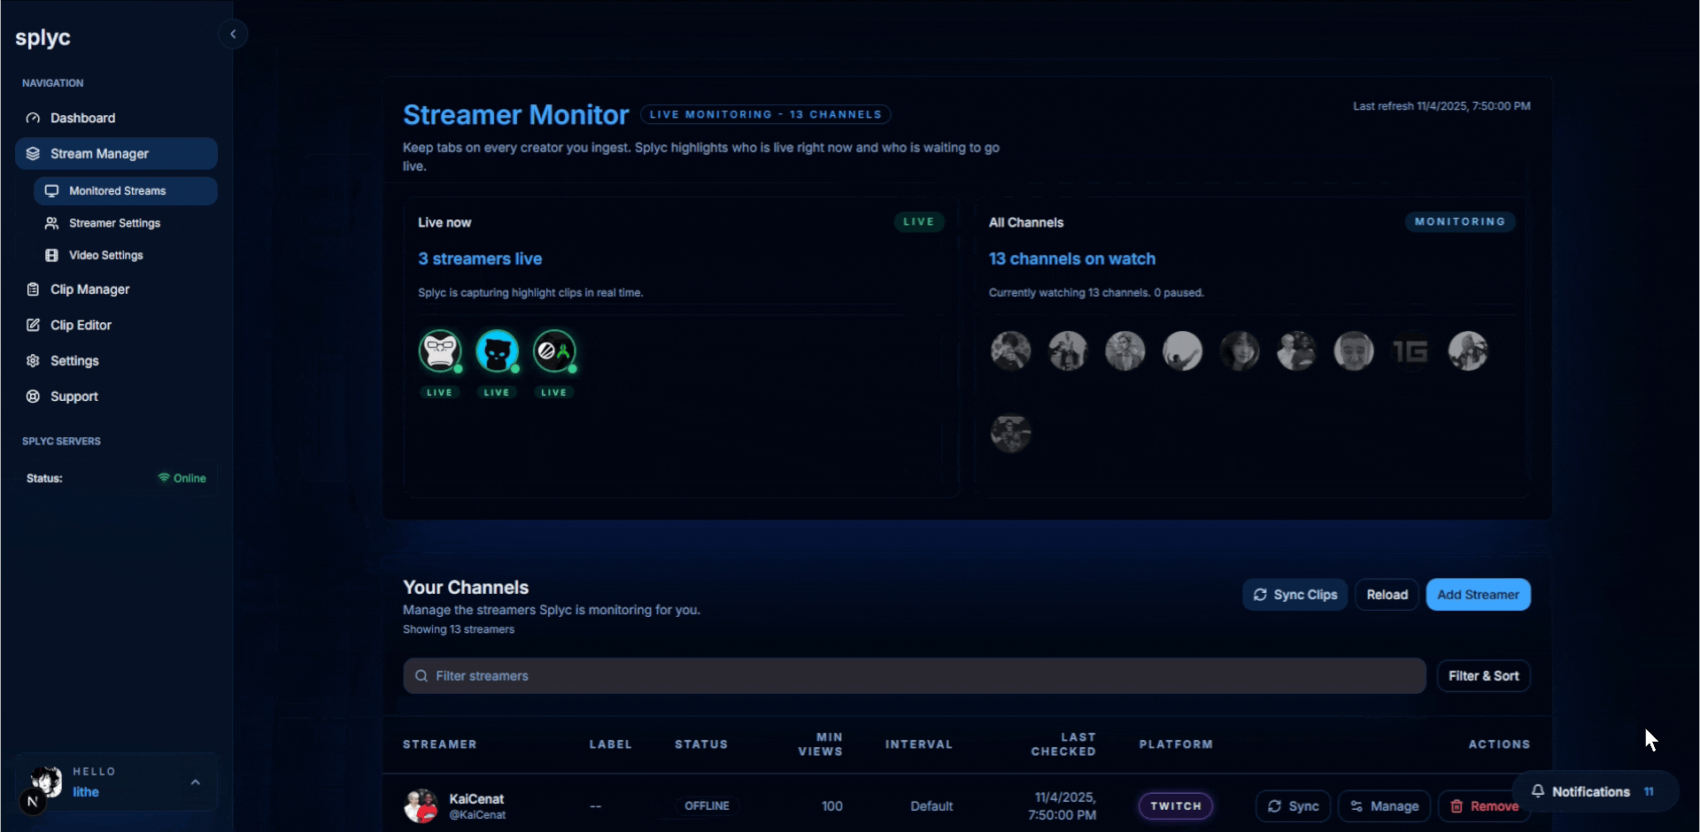Open Support using its sidebar icon

point(33,396)
